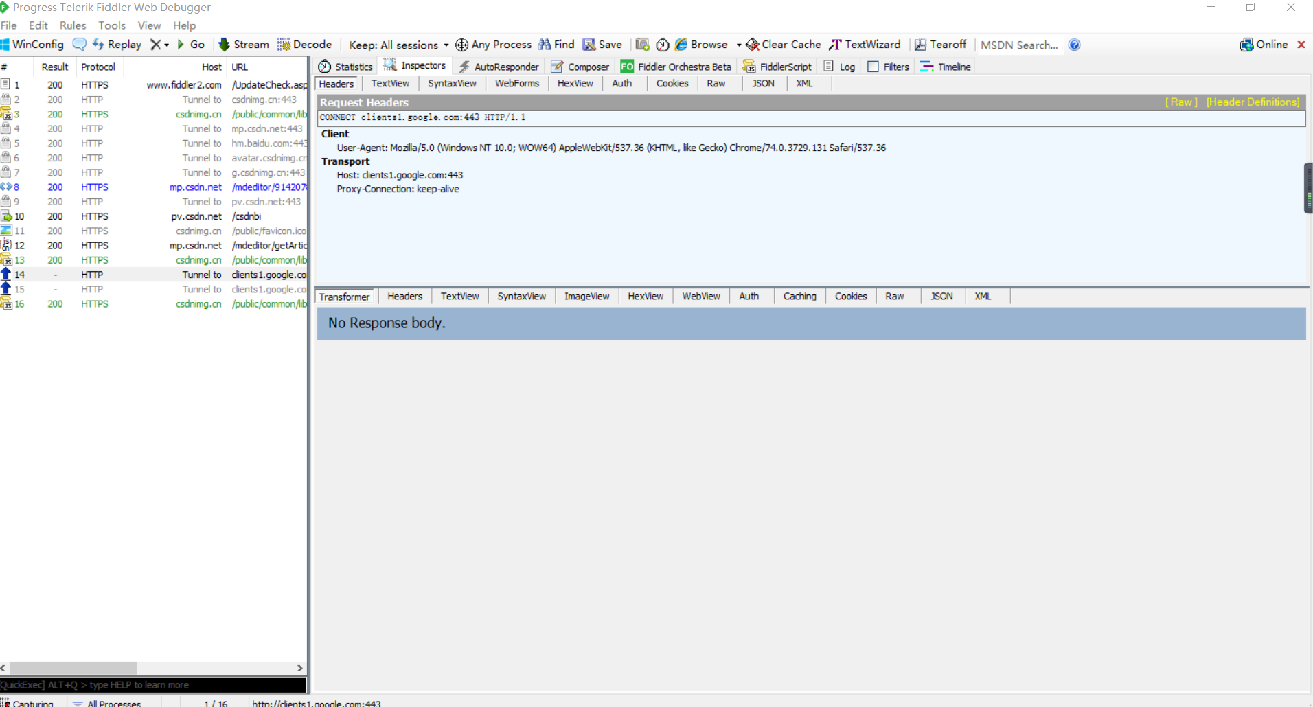Select session 8 mp.csdn.net row

click(x=154, y=187)
